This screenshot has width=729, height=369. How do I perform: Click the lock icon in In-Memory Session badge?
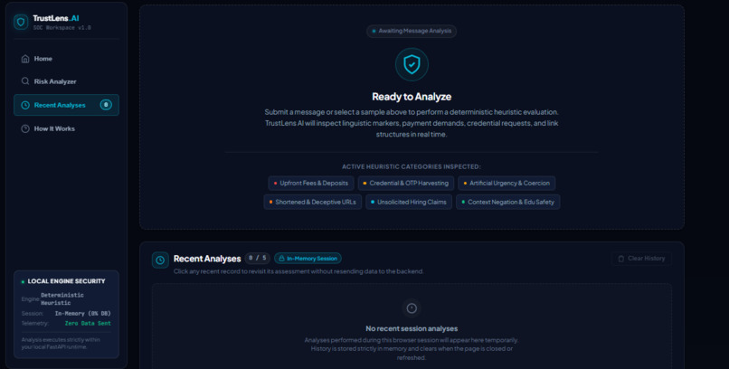pos(281,259)
